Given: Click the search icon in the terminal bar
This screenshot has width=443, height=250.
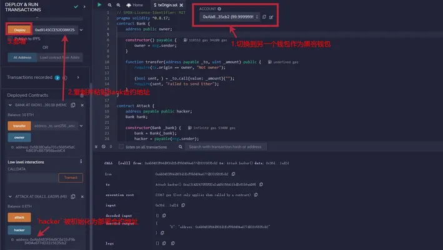Looking at the screenshot, I should click(180, 147).
